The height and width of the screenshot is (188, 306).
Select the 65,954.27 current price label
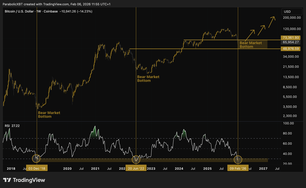click(290, 42)
